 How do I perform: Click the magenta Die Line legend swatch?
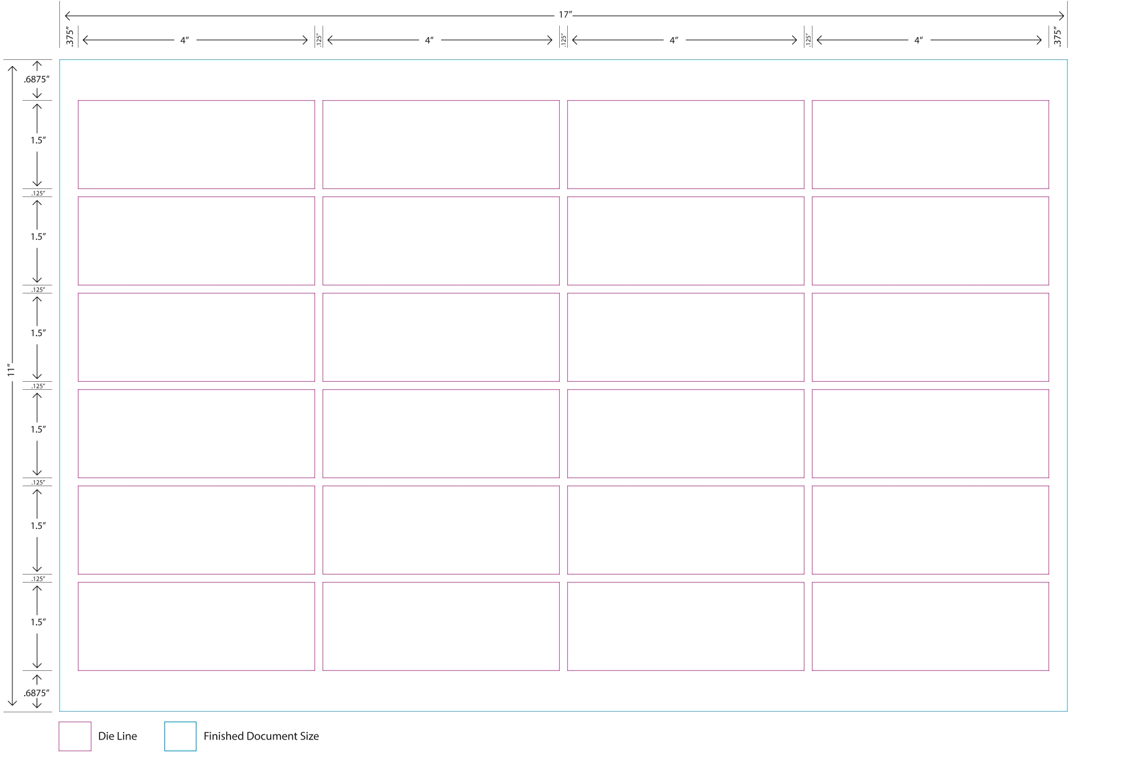tap(75, 736)
